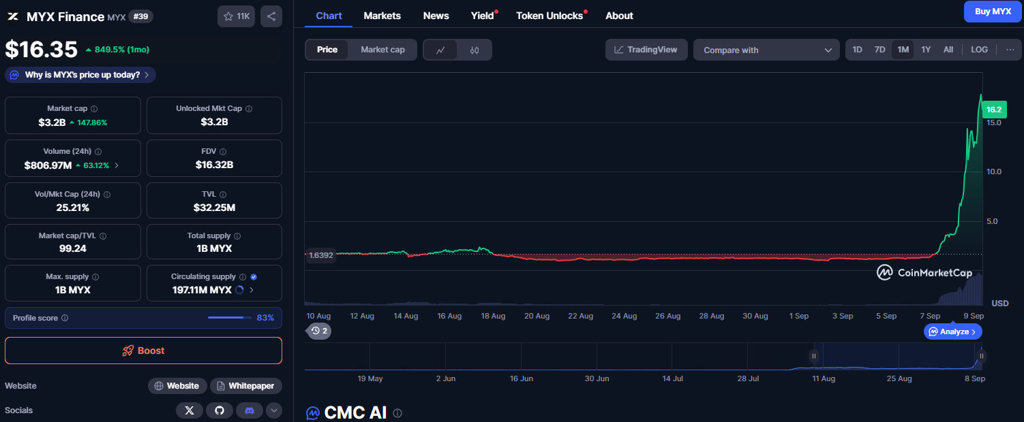Open the About tab
1024x422 pixels.
[619, 16]
